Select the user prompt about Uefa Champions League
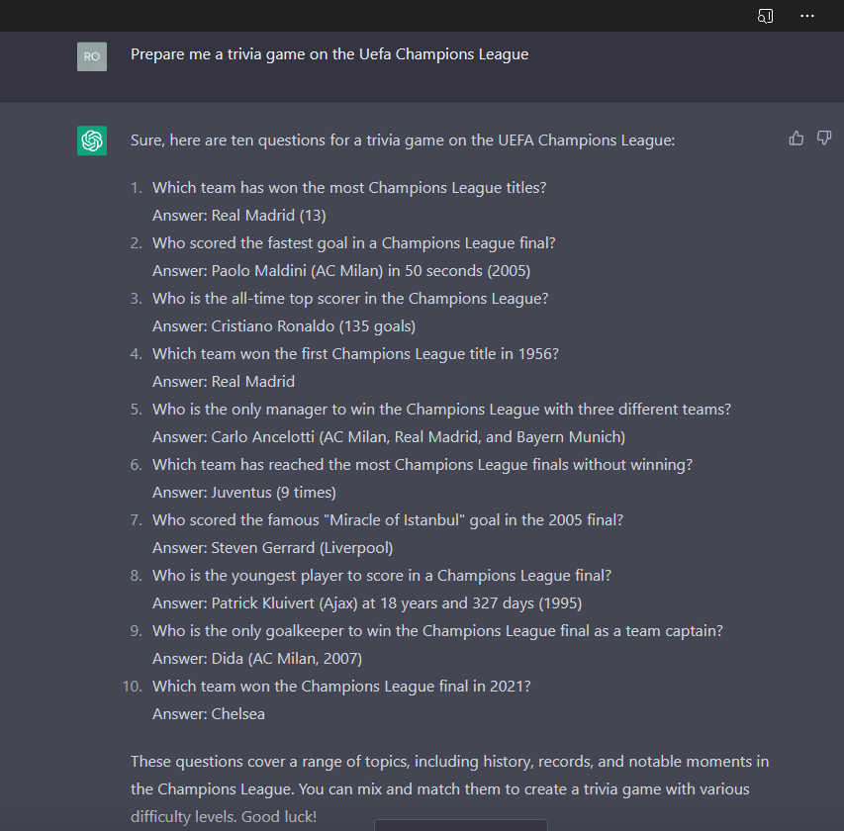Image resolution: width=844 pixels, height=831 pixels. coord(329,54)
